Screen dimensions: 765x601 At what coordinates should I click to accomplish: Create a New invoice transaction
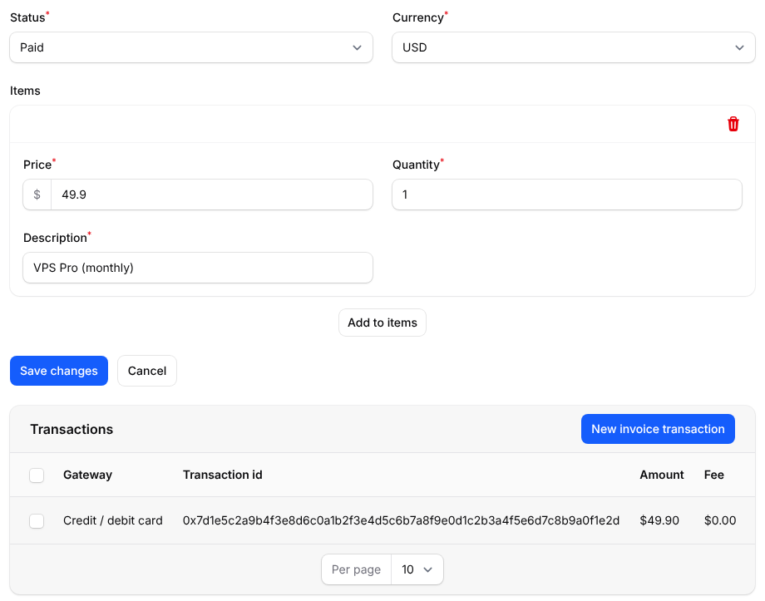click(x=658, y=429)
